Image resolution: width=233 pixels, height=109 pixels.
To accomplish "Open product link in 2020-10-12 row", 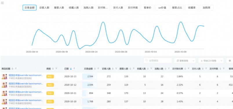I will click(26, 84).
